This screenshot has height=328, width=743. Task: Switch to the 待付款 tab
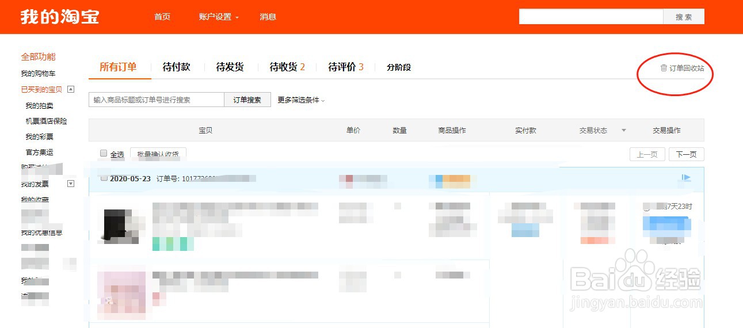[177, 67]
